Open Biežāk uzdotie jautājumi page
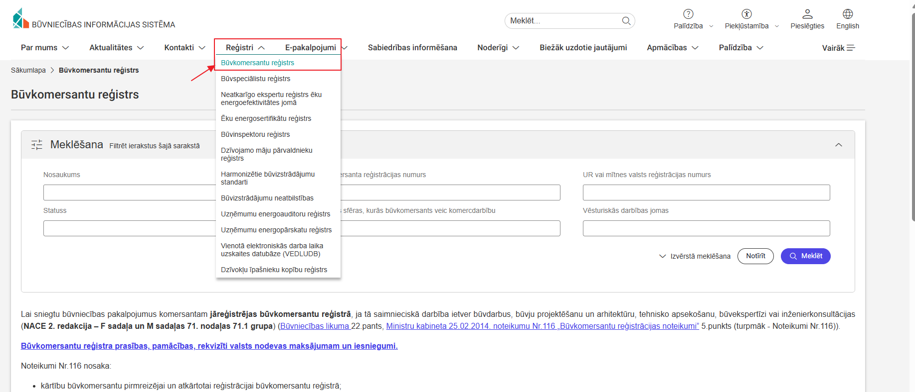The image size is (915, 392). pyautogui.click(x=583, y=48)
